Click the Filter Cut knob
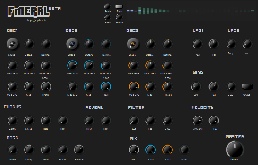The height and width of the screenshot is (165, 258). (x=134, y=120)
